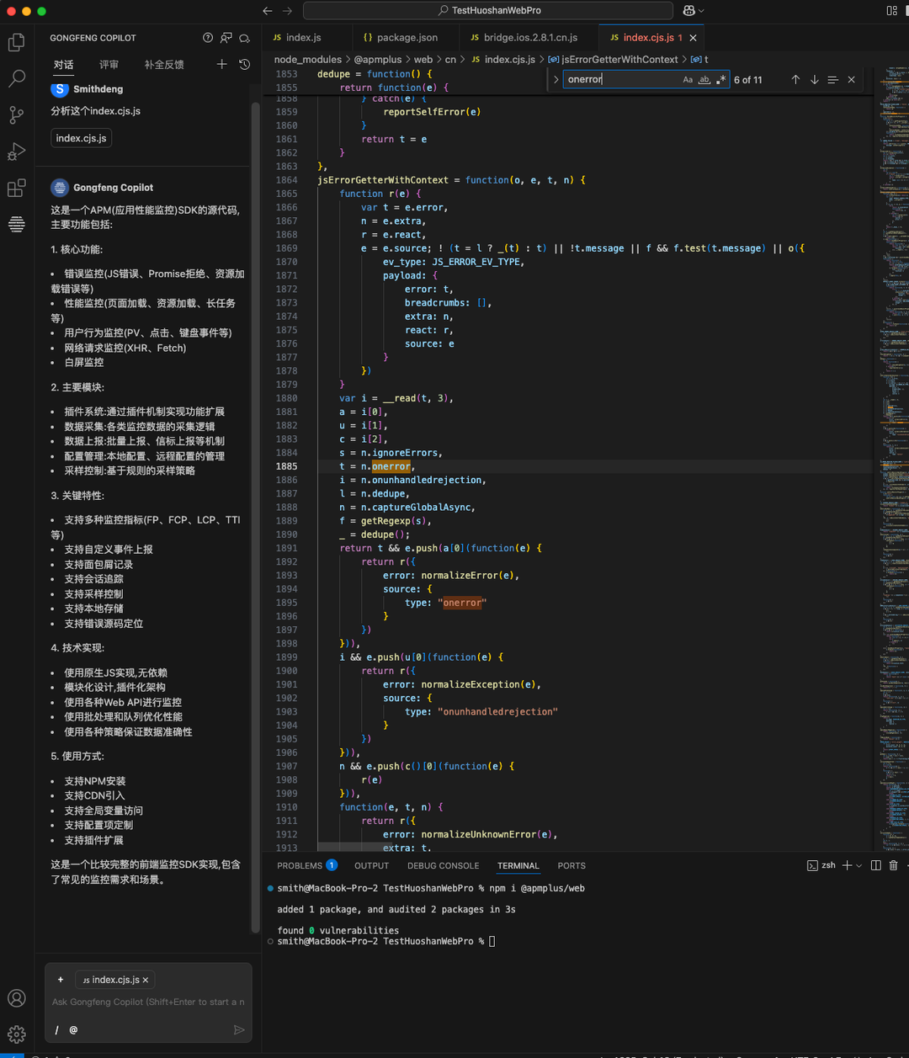Select the 补全反馈 tab in Copilot
The width and height of the screenshot is (909, 1058).
164,65
